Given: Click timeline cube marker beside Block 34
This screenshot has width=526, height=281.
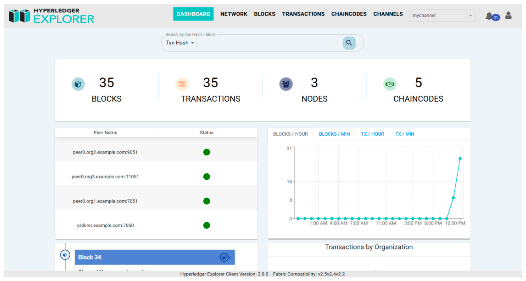Looking at the screenshot, I should 65,255.
